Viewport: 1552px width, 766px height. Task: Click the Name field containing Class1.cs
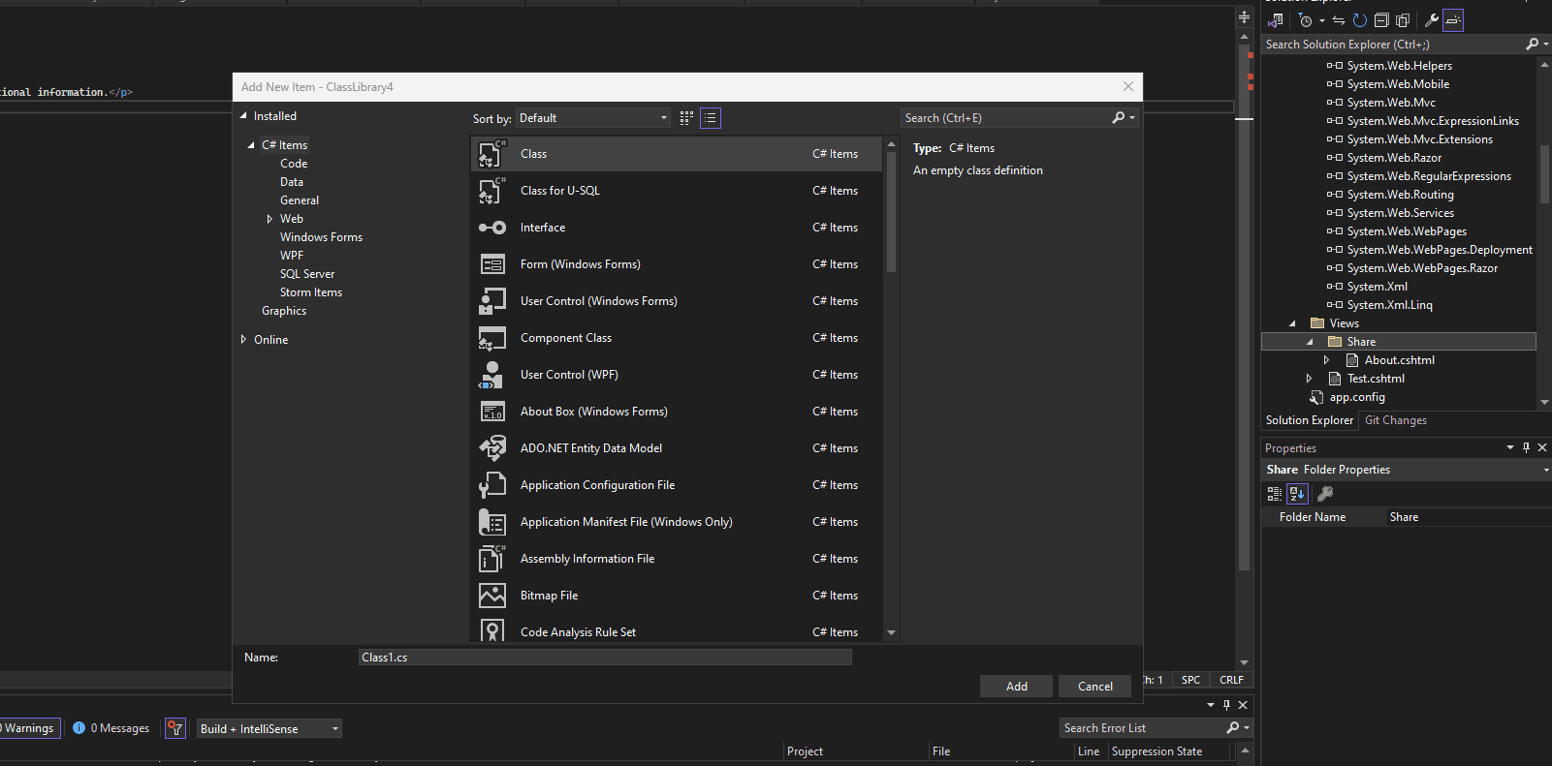605,658
